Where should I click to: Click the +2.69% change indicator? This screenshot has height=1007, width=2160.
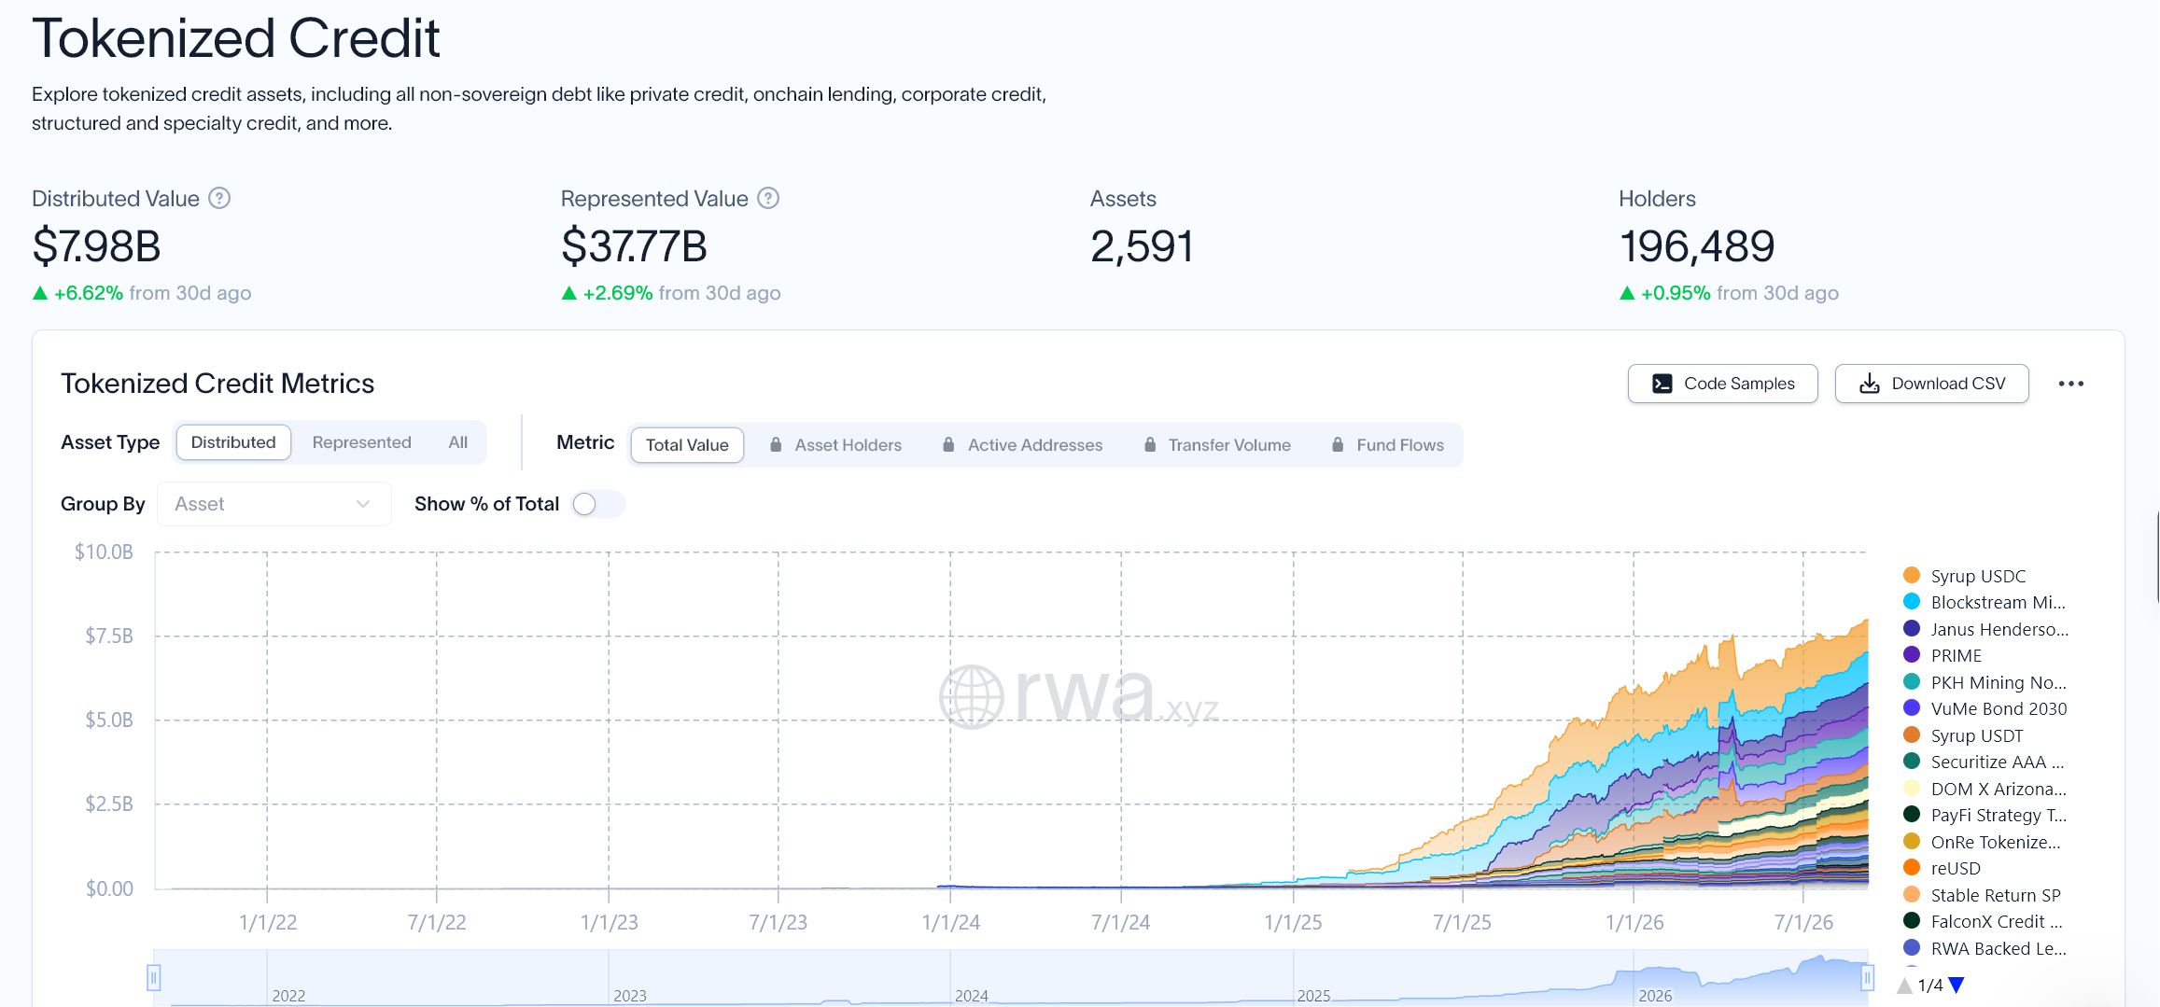click(608, 293)
